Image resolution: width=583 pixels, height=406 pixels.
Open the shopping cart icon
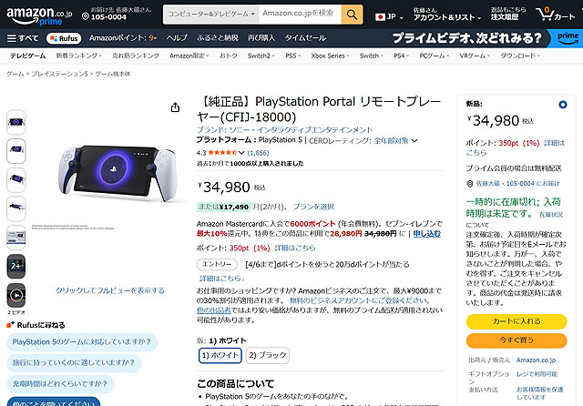[556, 15]
